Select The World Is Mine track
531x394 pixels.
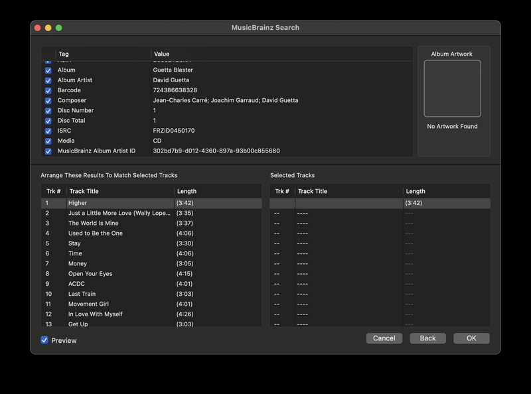(x=151, y=223)
